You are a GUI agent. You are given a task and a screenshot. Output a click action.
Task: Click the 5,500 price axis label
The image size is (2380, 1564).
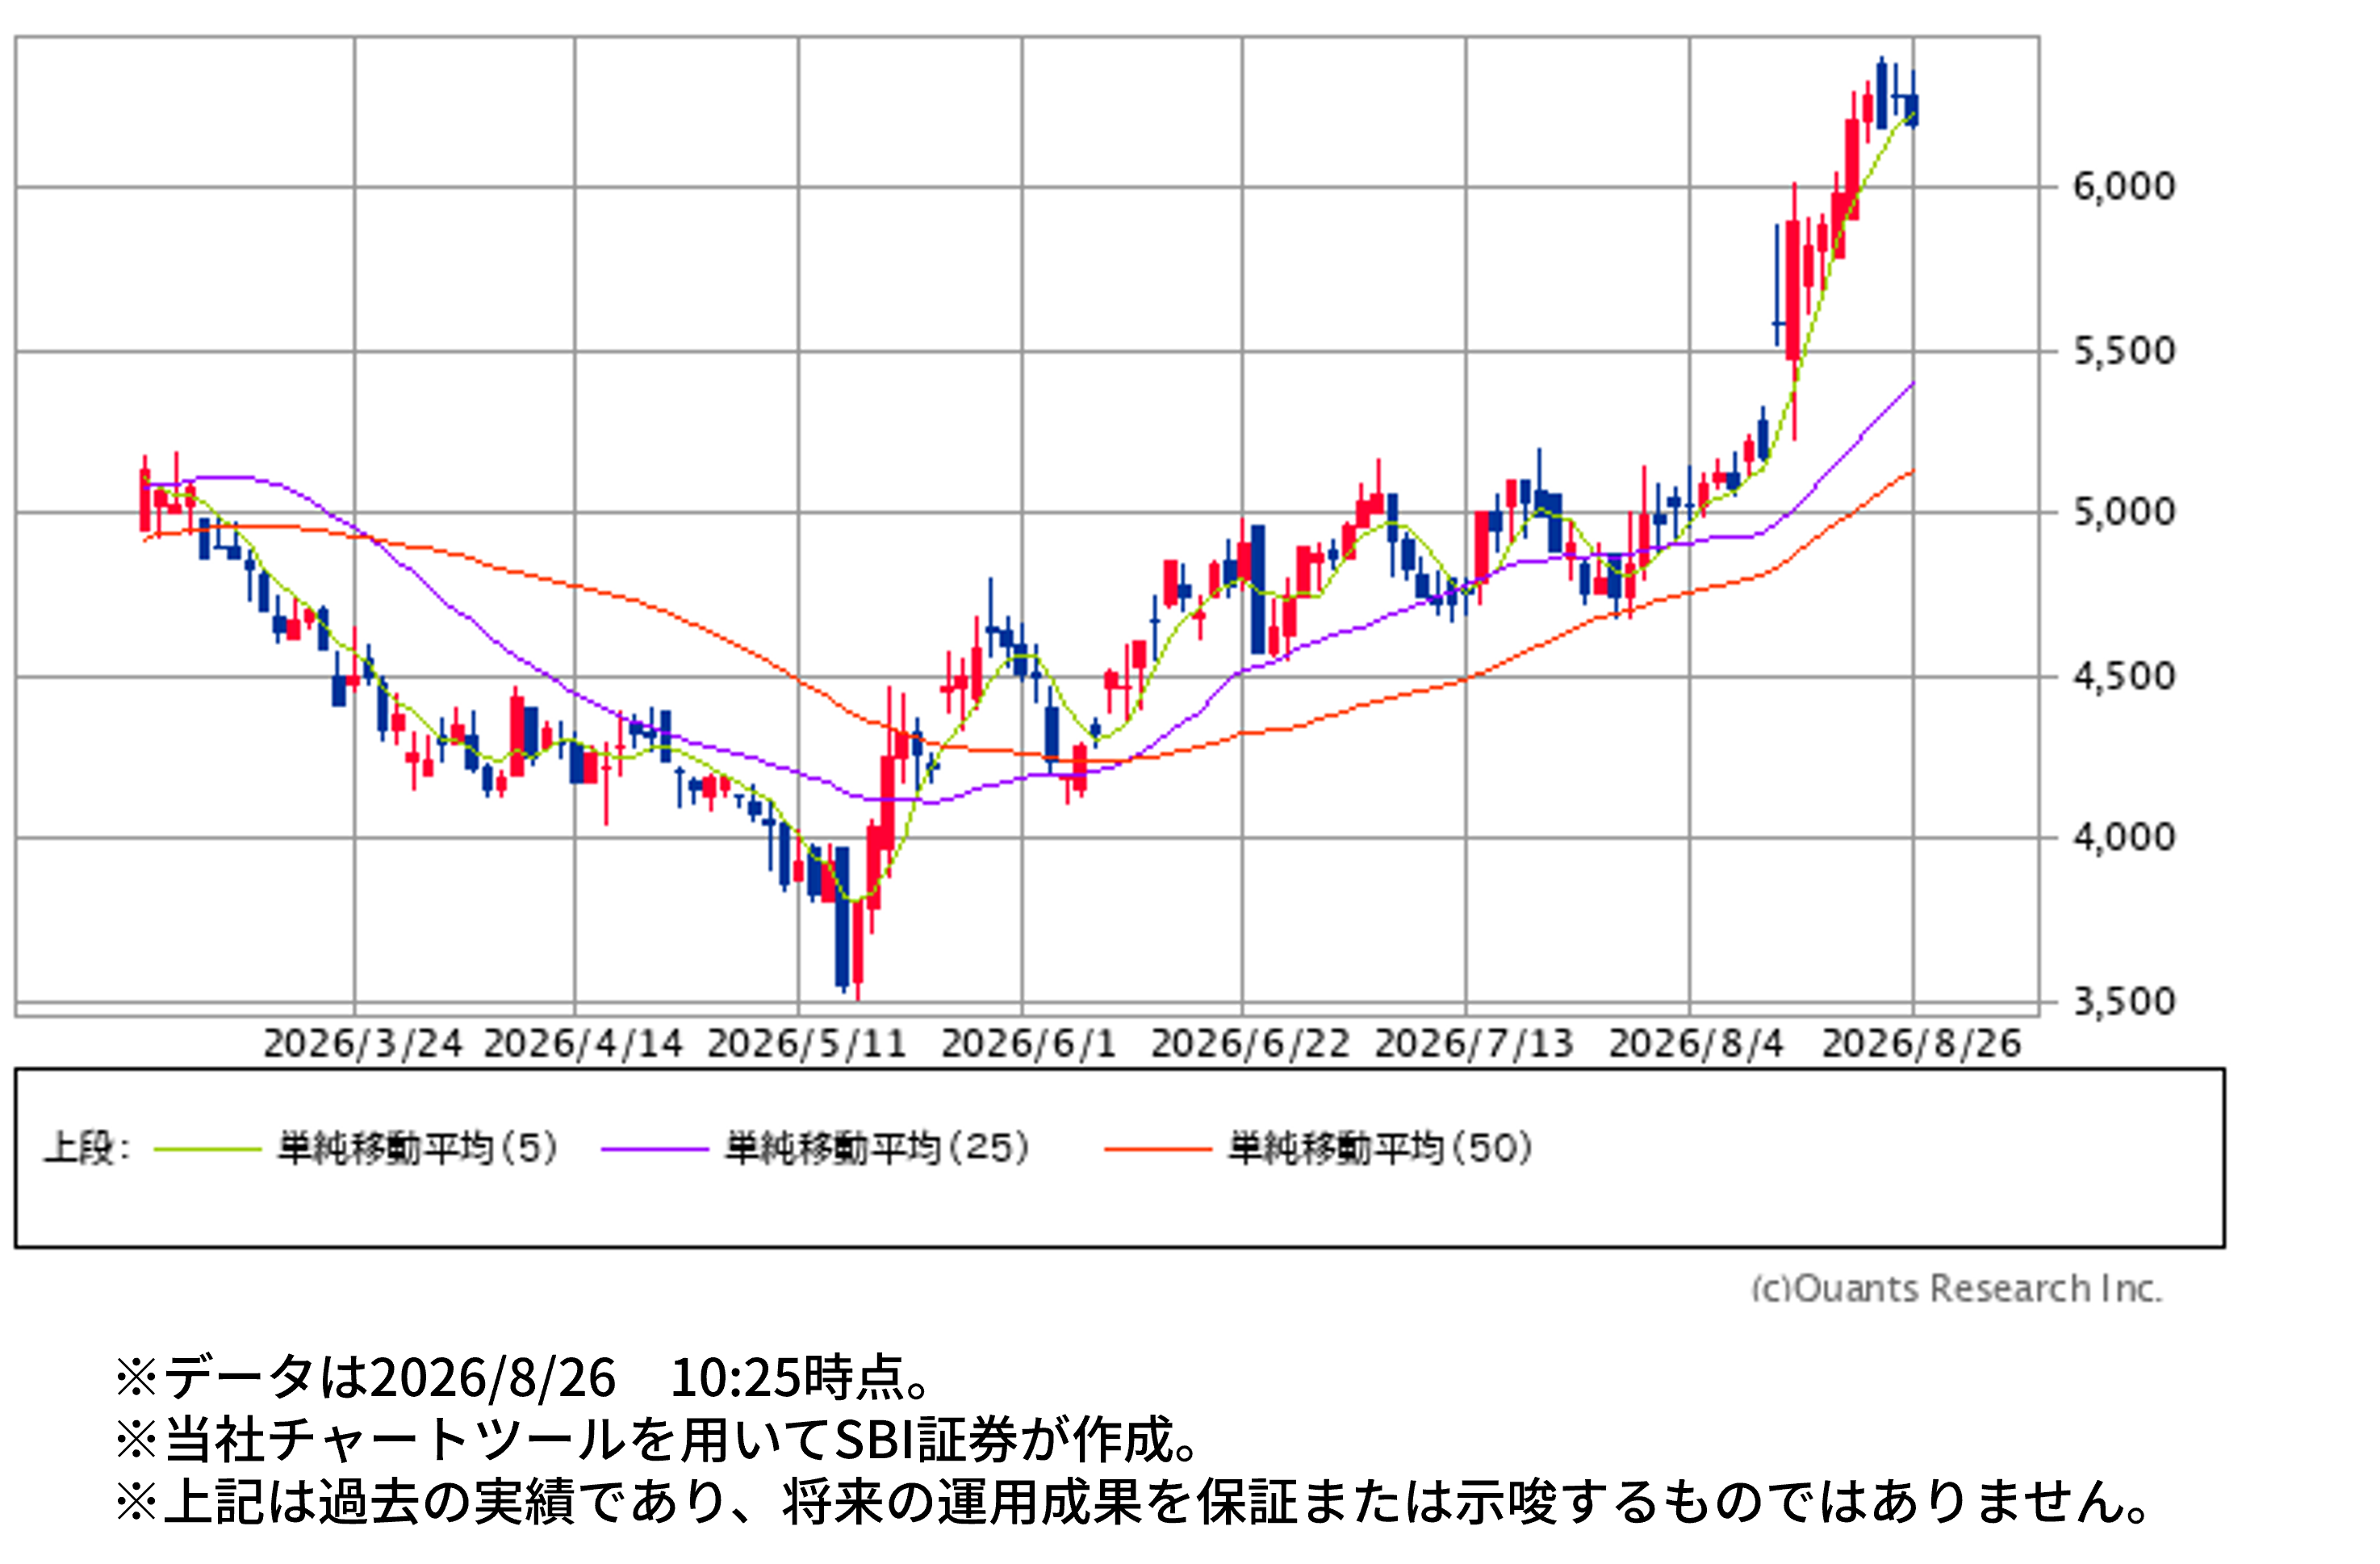tap(2124, 351)
